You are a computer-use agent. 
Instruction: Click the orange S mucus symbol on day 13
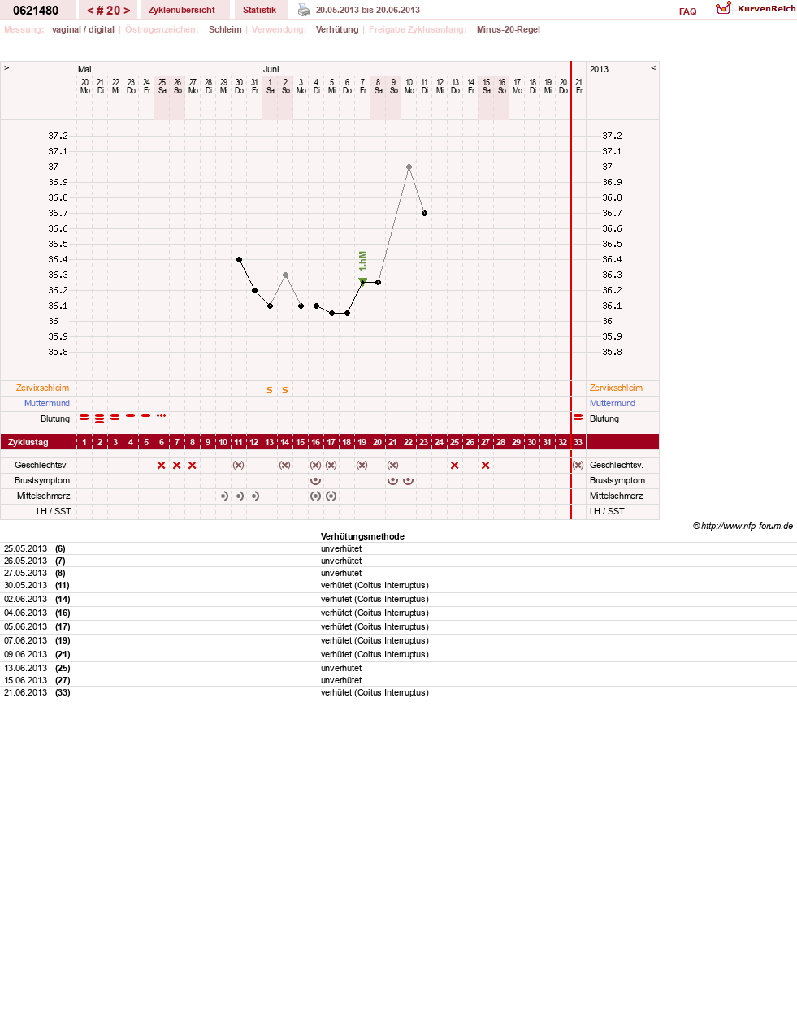pyautogui.click(x=270, y=390)
